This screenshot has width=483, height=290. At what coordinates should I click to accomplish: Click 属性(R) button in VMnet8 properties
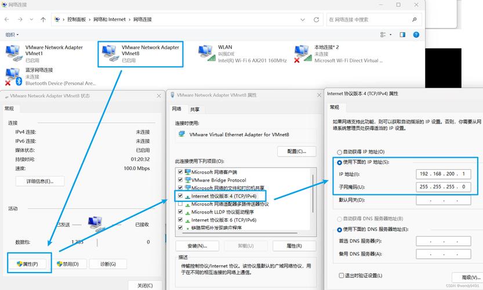[294, 246]
